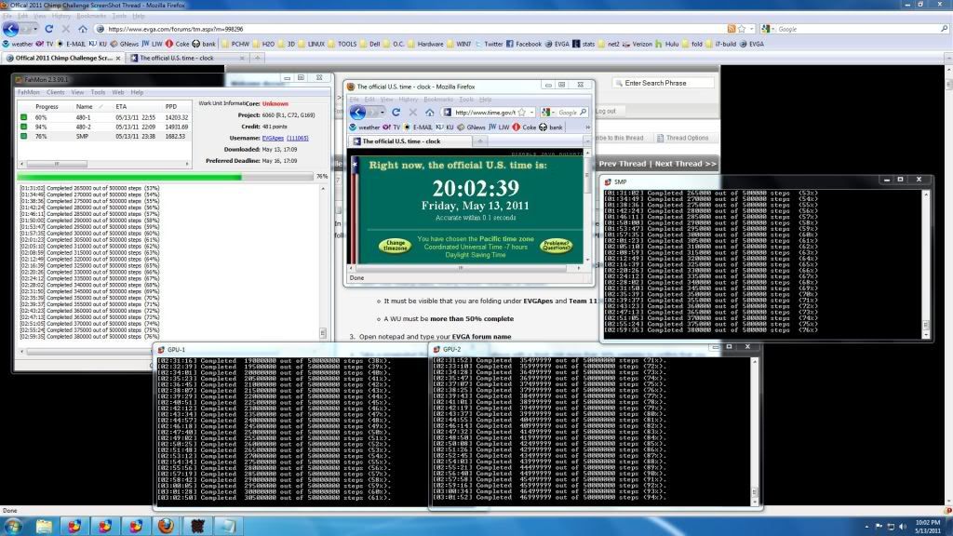Click the RSS feed icon in the address bar
Image resolution: width=953 pixels, height=536 pixels.
point(732,29)
